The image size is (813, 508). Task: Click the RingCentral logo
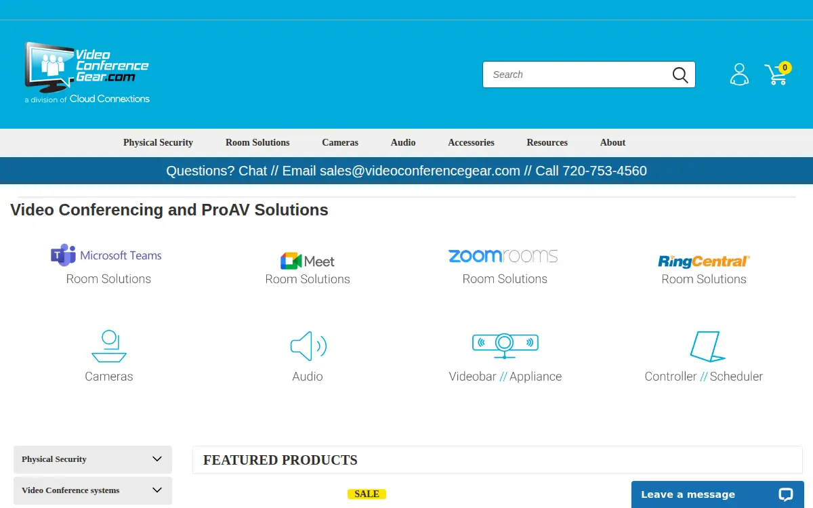click(704, 261)
